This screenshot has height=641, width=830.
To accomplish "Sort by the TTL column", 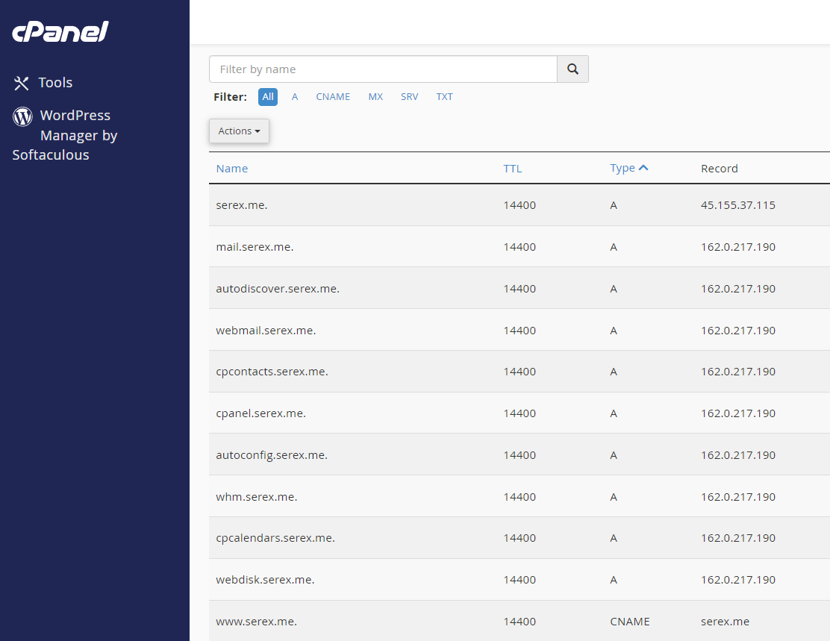I will click(512, 169).
